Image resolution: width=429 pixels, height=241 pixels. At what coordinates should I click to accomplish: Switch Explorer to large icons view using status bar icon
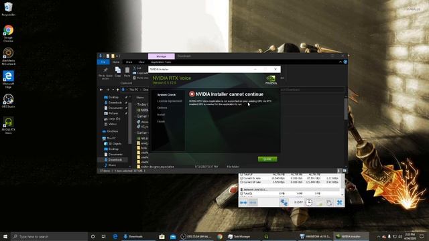344,171
